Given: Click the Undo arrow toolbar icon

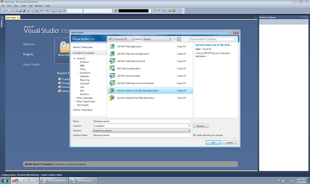Looking at the screenshot, I should tap(41, 11).
